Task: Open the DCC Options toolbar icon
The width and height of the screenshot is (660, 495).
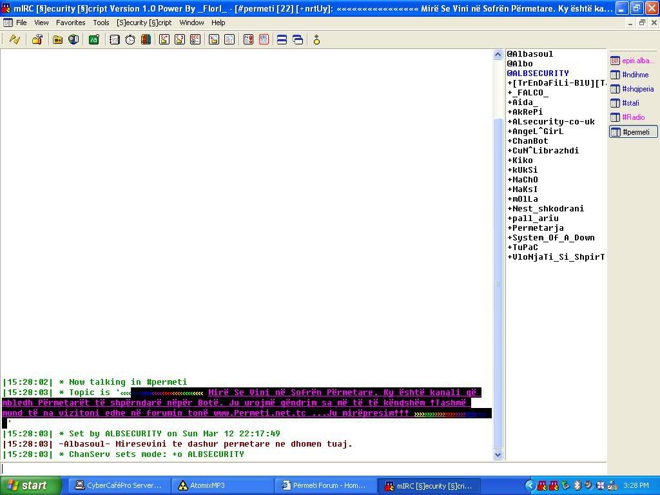Action: coord(195,39)
